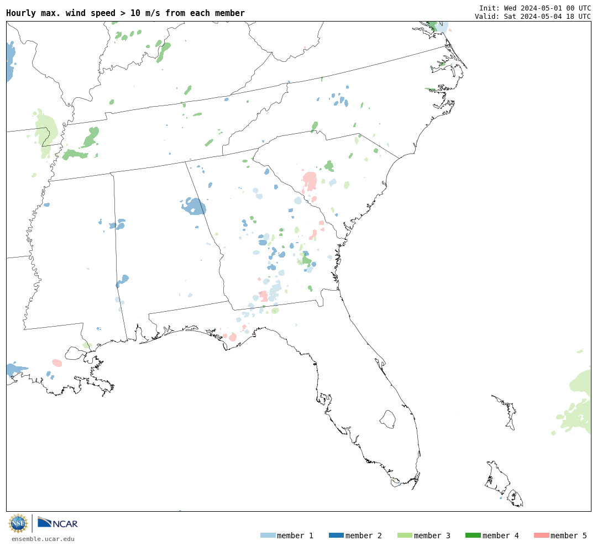The width and height of the screenshot is (597, 546).
Task: Open the ensemble.ucar.edu link text
Action: [x=43, y=539]
